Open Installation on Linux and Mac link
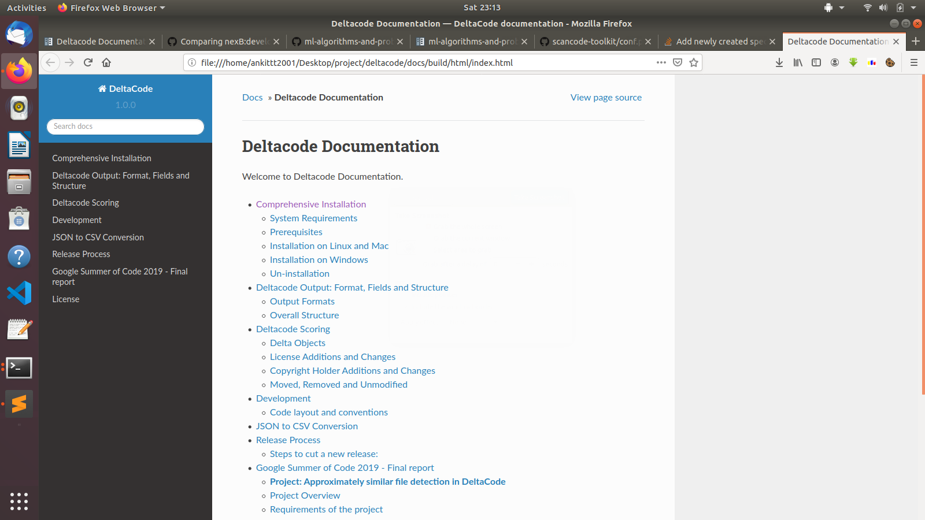The height and width of the screenshot is (520, 925). 329,246
